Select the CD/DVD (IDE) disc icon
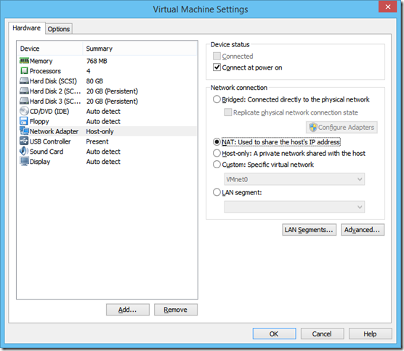 tap(24, 111)
